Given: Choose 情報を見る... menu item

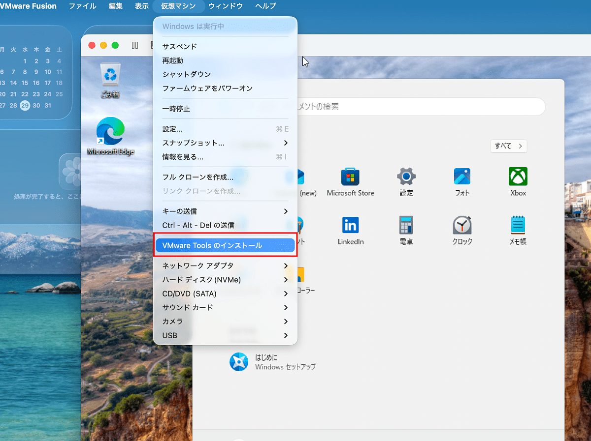Looking at the screenshot, I should [x=226, y=157].
